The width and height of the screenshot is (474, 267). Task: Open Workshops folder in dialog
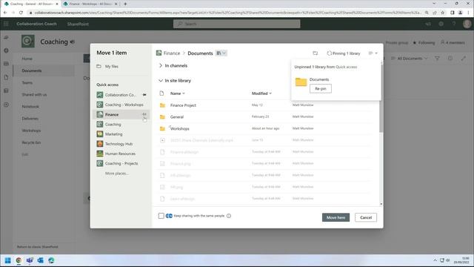(179, 128)
